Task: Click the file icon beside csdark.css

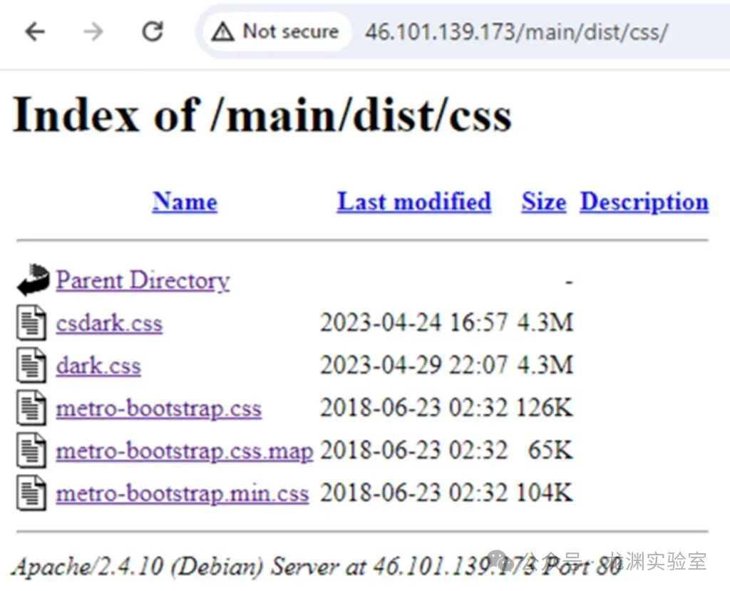Action: [x=31, y=322]
